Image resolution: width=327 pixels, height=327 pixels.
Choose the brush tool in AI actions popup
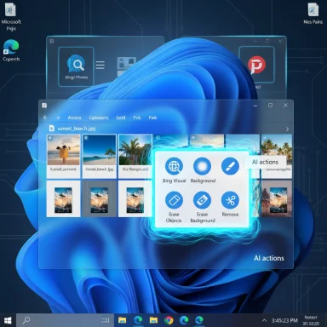[230, 166]
